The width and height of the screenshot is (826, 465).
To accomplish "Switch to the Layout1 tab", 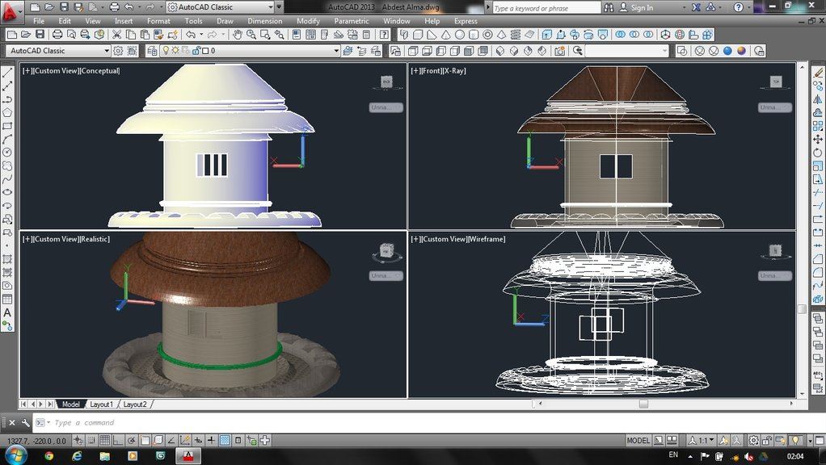I will (x=102, y=404).
